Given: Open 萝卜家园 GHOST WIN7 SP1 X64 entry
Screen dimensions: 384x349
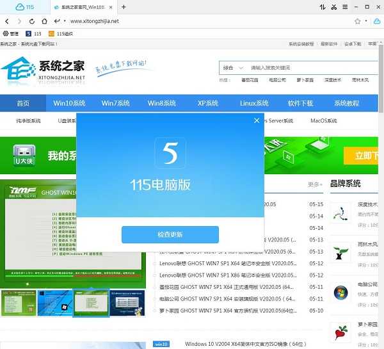Looking at the screenshot, I should click(x=228, y=311).
